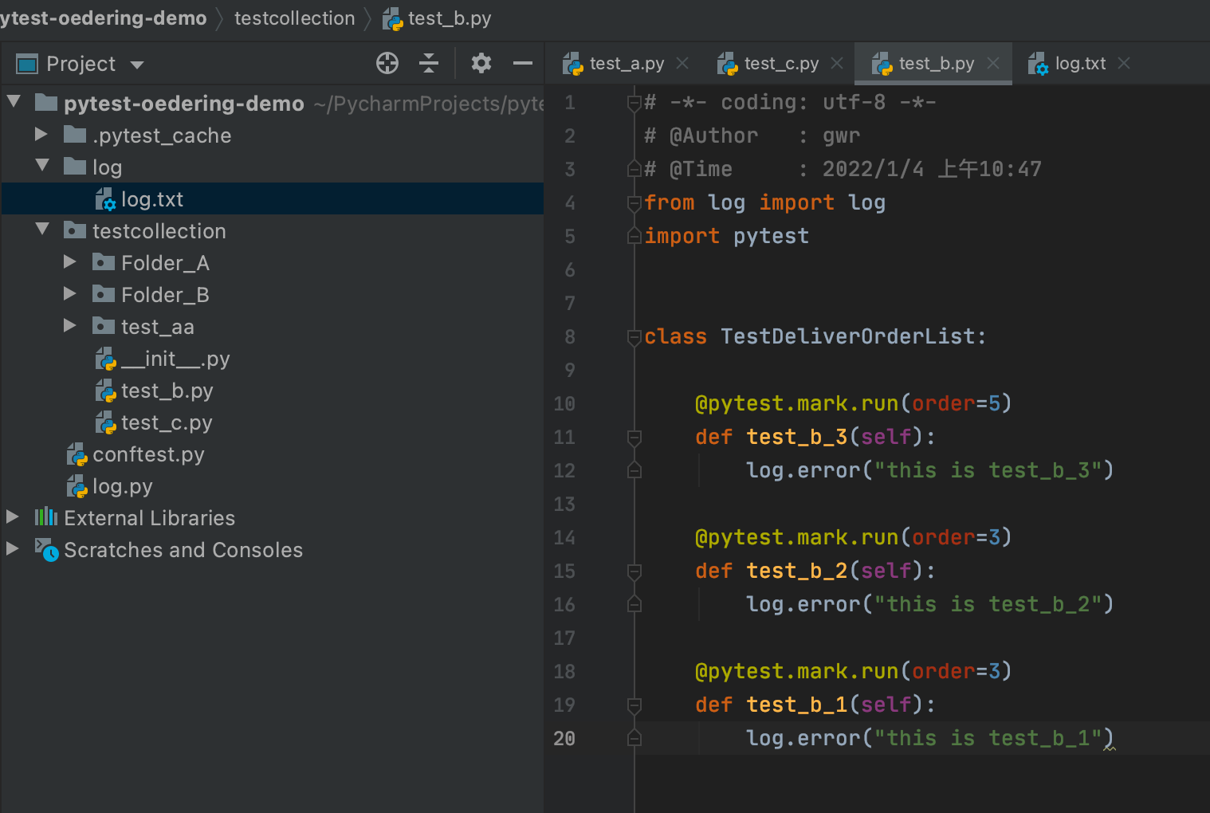Image resolution: width=1210 pixels, height=813 pixels.
Task: Click the External Libraries bars icon
Action: [x=46, y=516]
